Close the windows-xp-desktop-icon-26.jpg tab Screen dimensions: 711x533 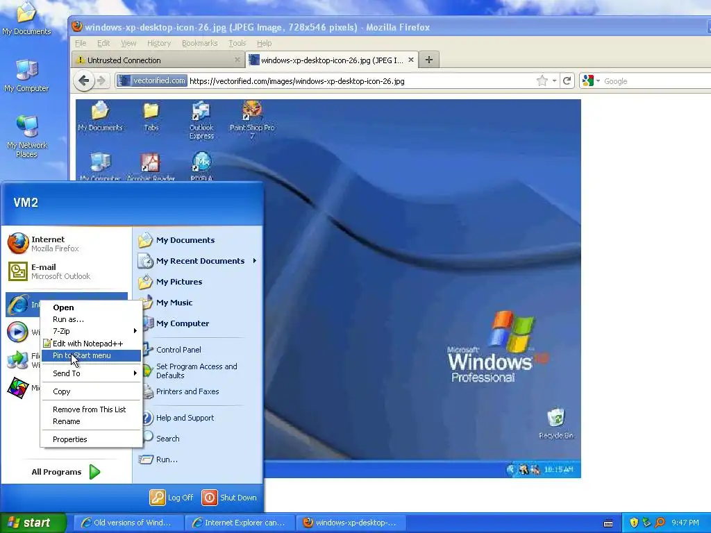pyautogui.click(x=411, y=60)
